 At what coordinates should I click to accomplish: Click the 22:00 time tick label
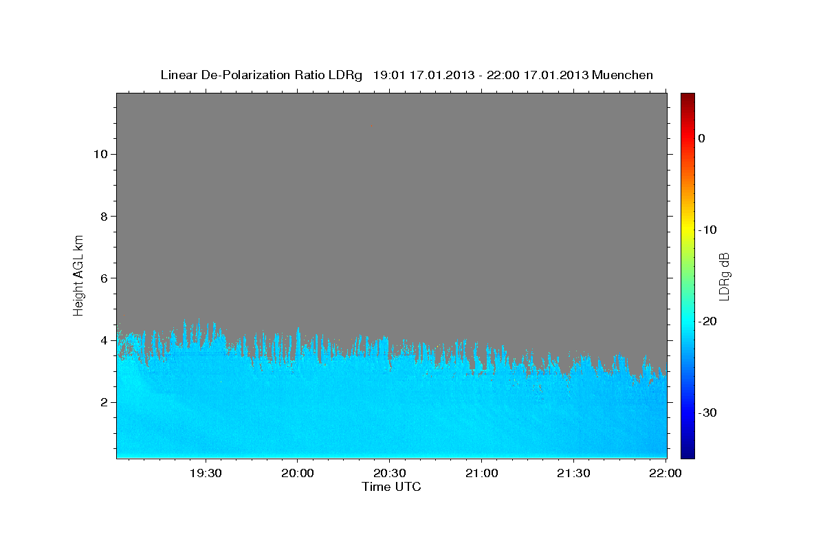[x=665, y=473]
